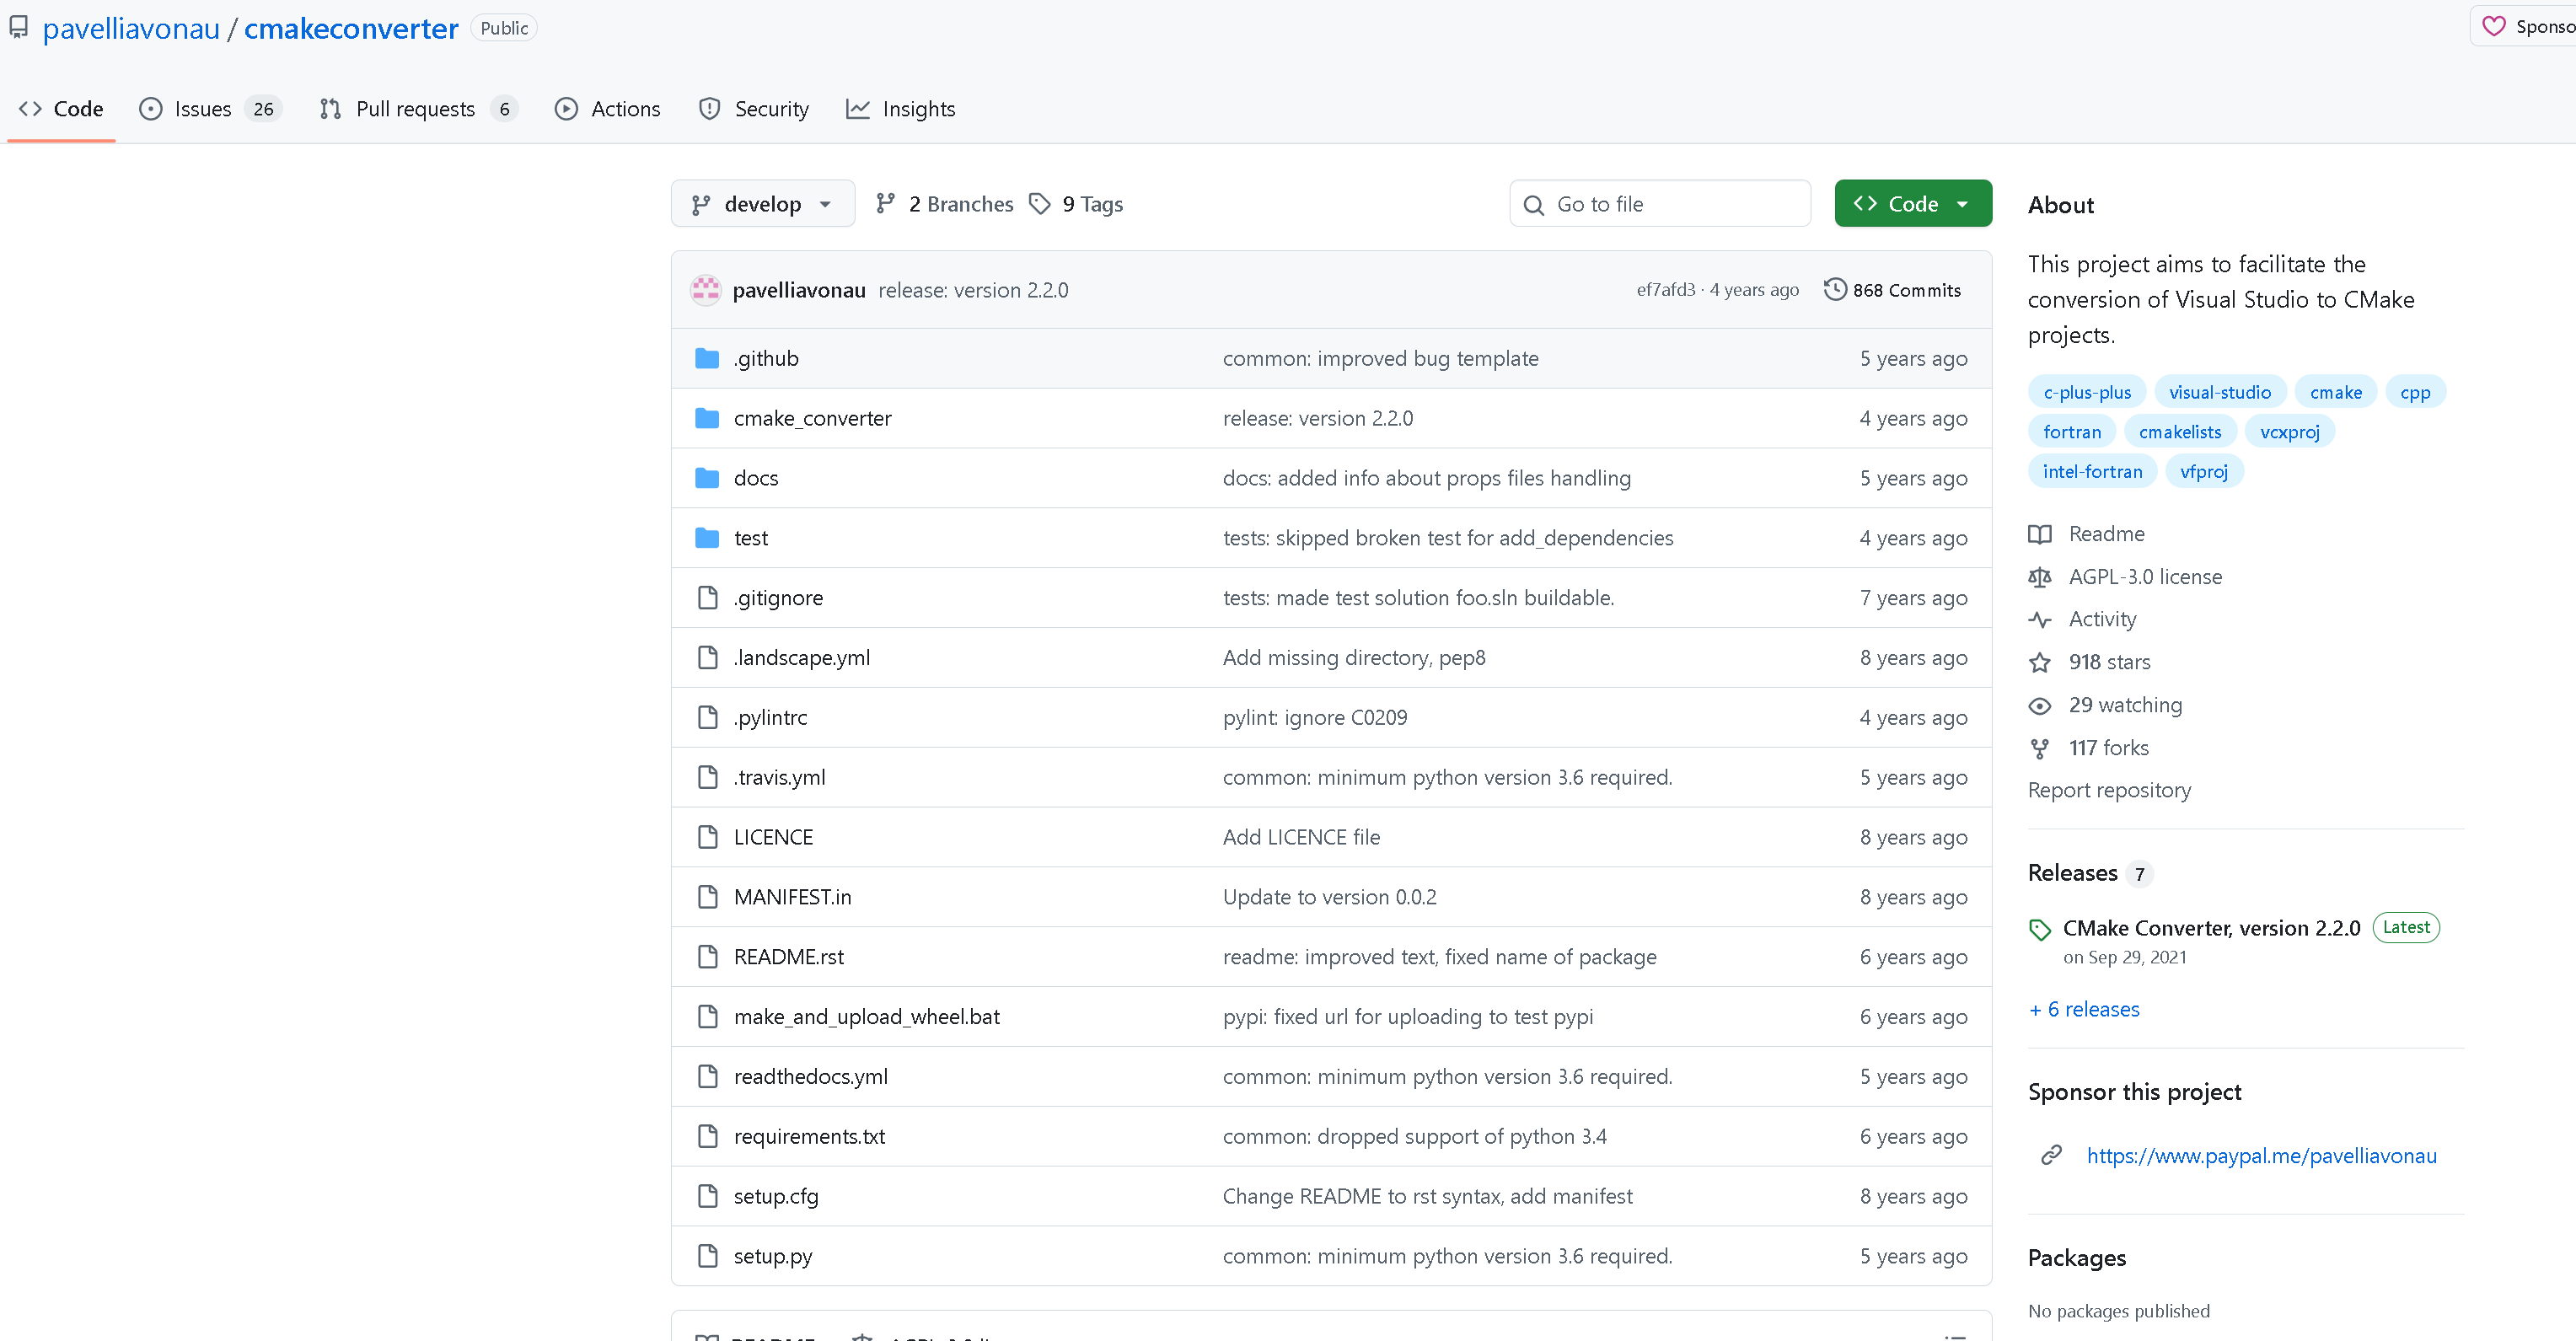The width and height of the screenshot is (2576, 1341).
Task: Open the Actions tab
Action: tap(607, 109)
